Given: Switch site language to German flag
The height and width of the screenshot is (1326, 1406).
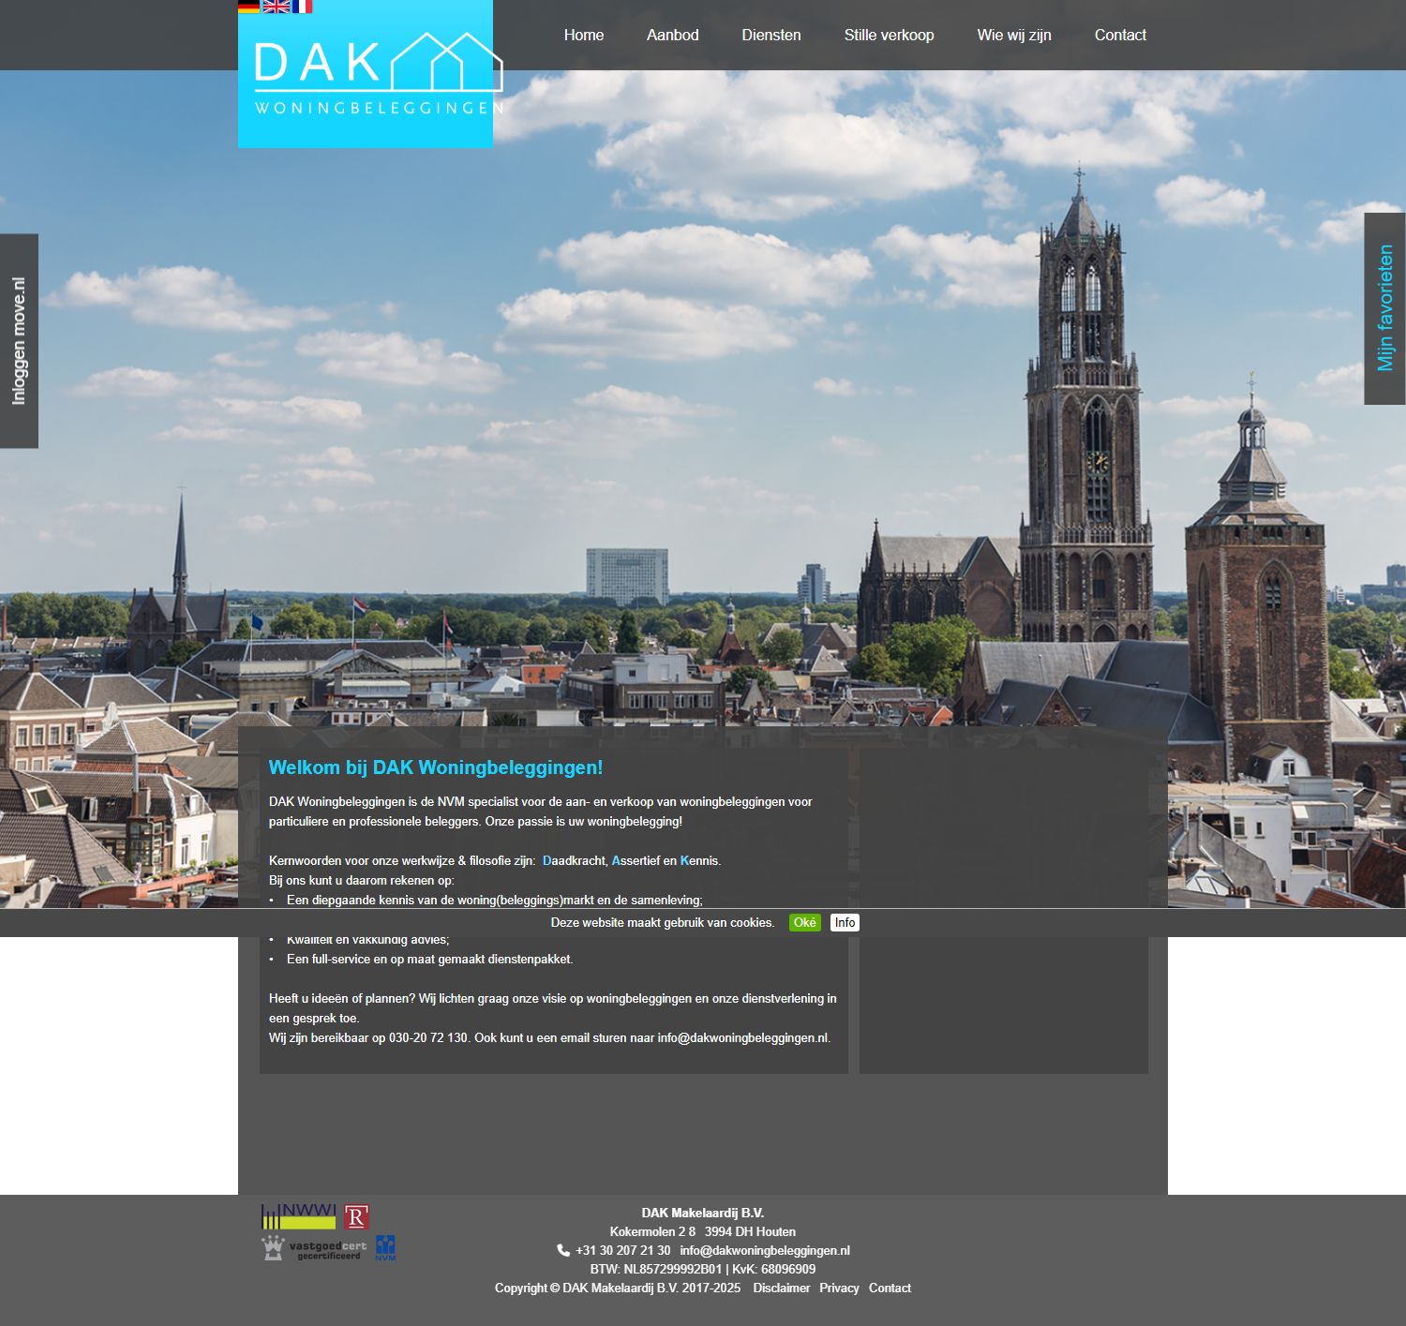Looking at the screenshot, I should tap(249, 7).
